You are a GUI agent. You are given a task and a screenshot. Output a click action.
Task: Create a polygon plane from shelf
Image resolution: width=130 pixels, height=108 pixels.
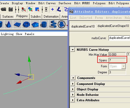pyautogui.click(x=17, y=24)
